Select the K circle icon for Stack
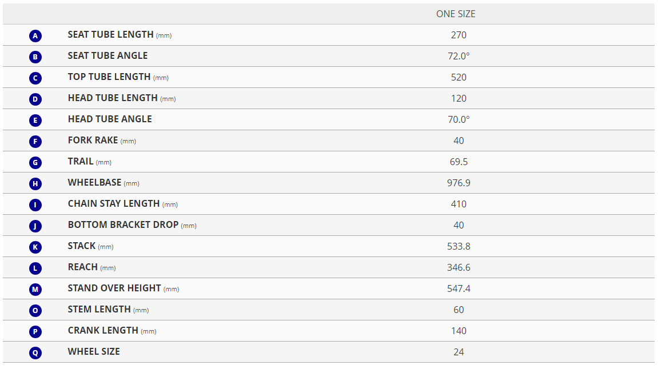This screenshot has width=658, height=369. point(35,247)
